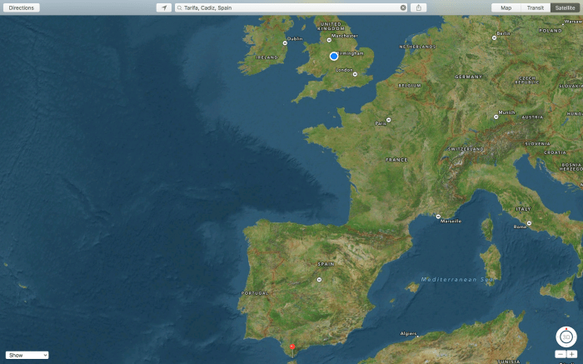Select the Satellite view tab
The image size is (583, 364).
[x=565, y=7]
